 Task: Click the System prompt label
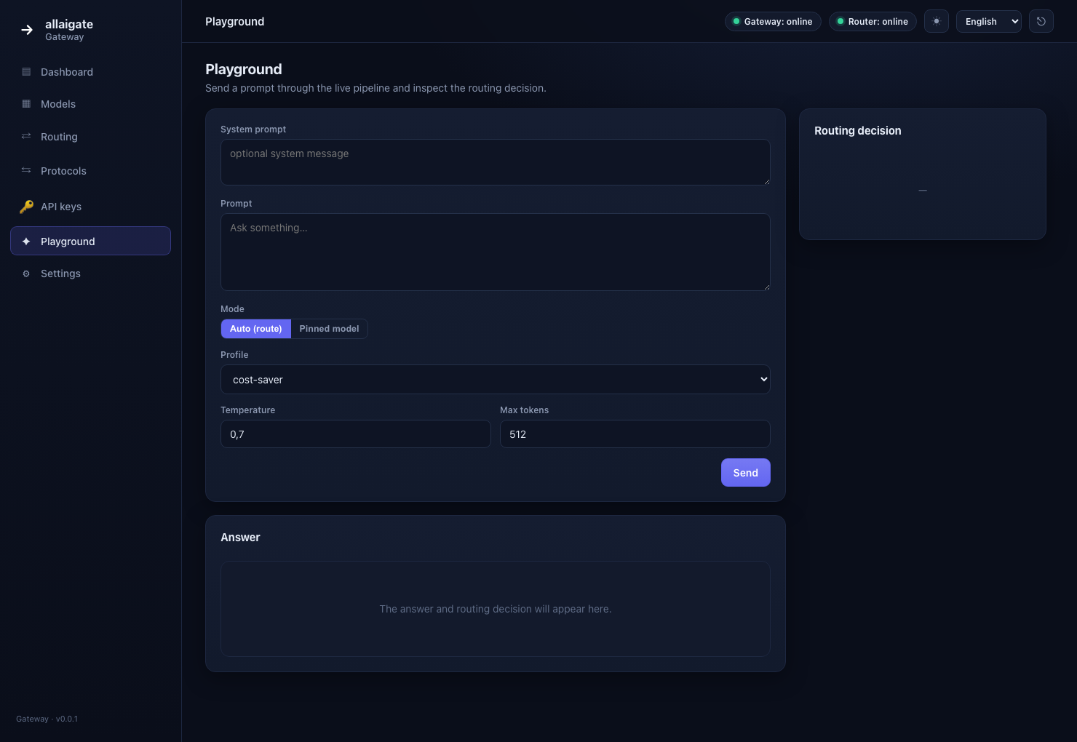pos(253,129)
